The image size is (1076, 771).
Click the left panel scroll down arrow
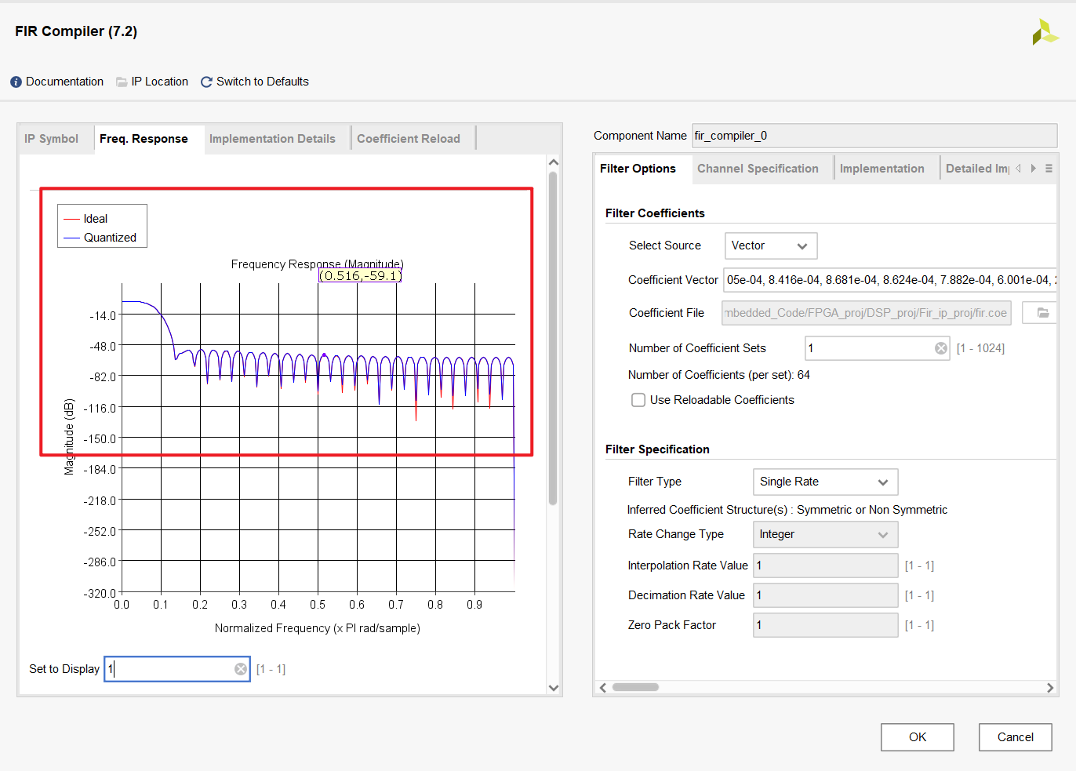pyautogui.click(x=554, y=688)
